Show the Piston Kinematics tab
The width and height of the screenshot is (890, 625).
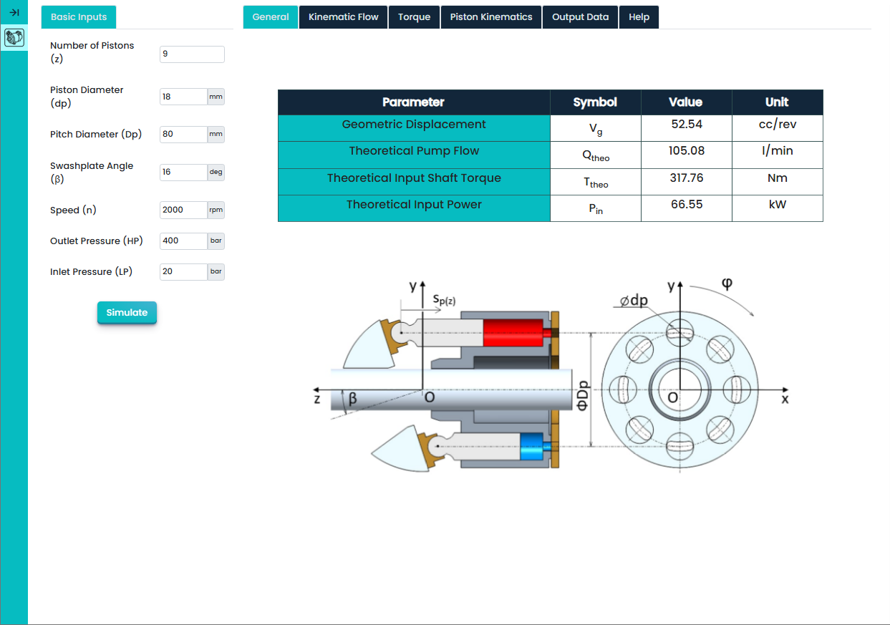490,17
